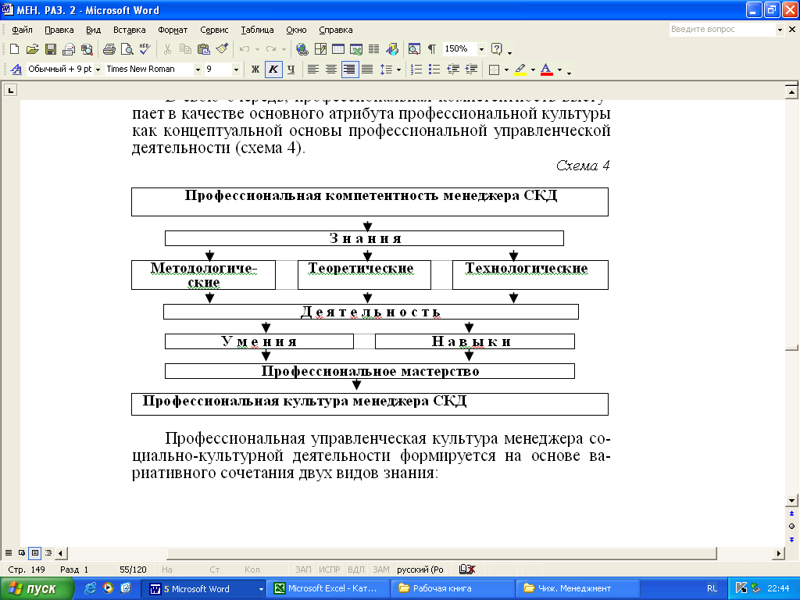The height and width of the screenshot is (600, 800).
Task: Open the Файл menu
Action: (22, 30)
